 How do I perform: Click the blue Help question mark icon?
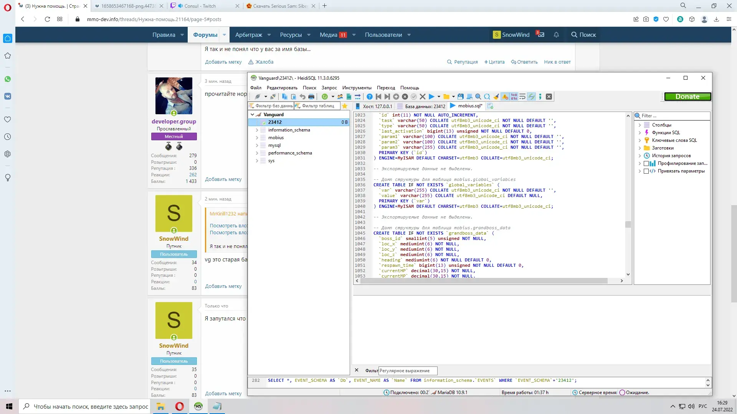(x=369, y=97)
